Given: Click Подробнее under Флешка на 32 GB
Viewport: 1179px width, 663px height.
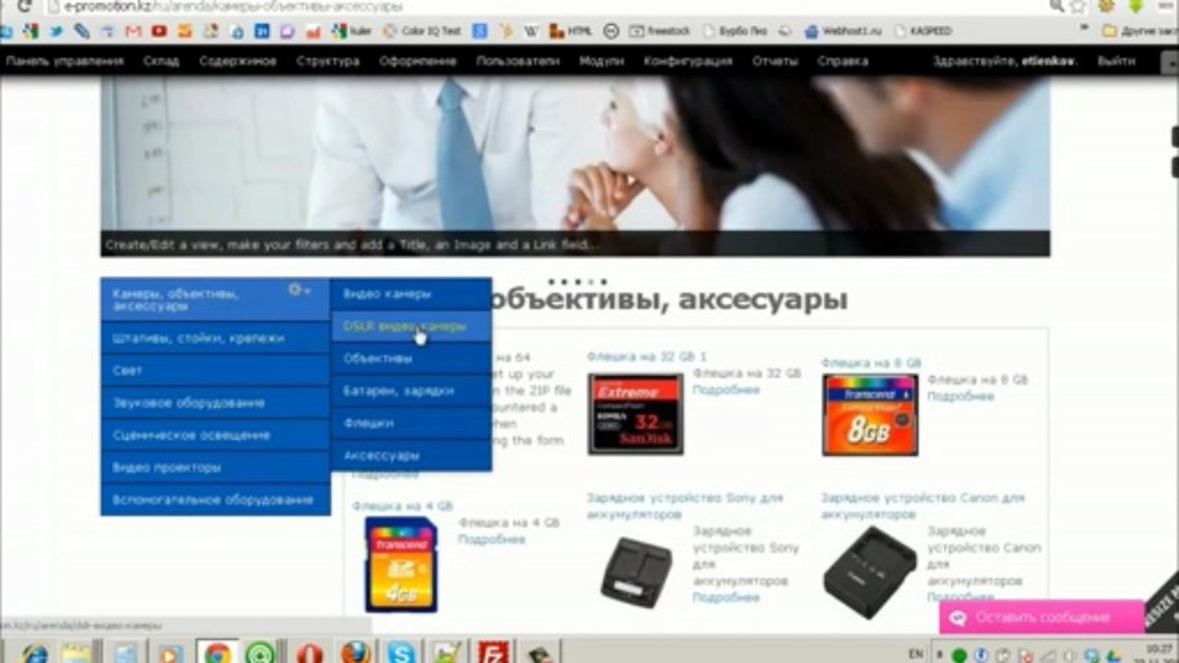Looking at the screenshot, I should point(726,390).
